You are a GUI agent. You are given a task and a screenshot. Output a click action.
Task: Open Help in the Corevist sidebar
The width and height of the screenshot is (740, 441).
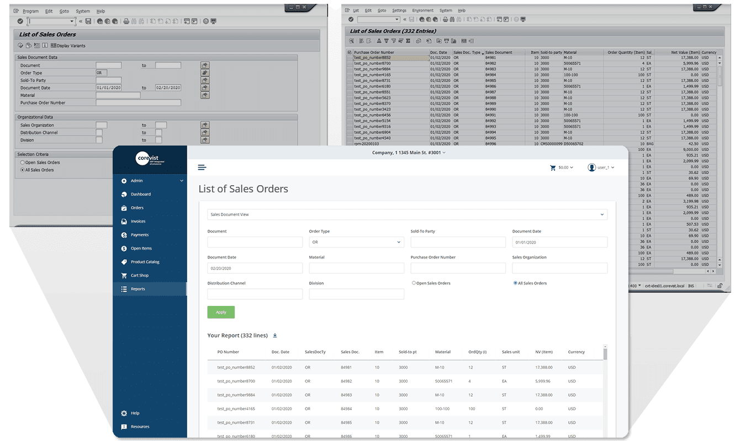pyautogui.click(x=135, y=413)
